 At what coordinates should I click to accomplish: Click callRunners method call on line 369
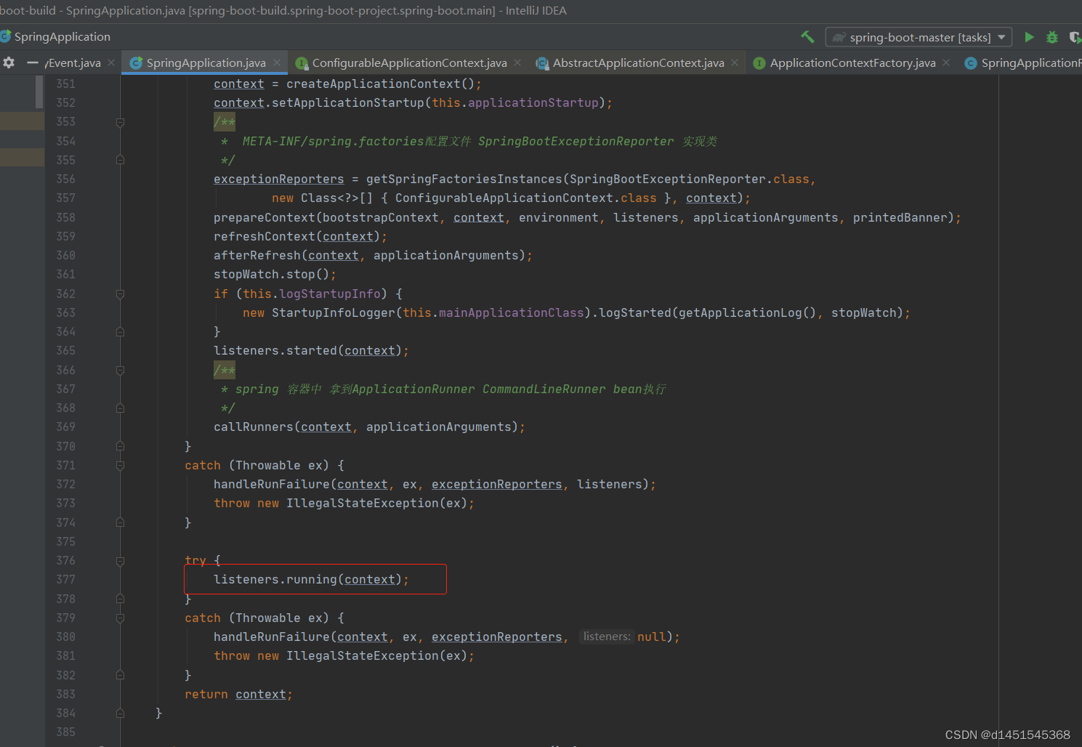[254, 427]
